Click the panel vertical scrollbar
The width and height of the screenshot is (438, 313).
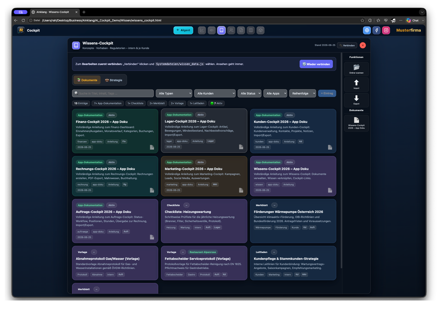(x=341, y=160)
